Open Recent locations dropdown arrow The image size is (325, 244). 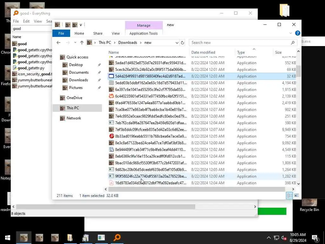pyautogui.click(x=75, y=43)
